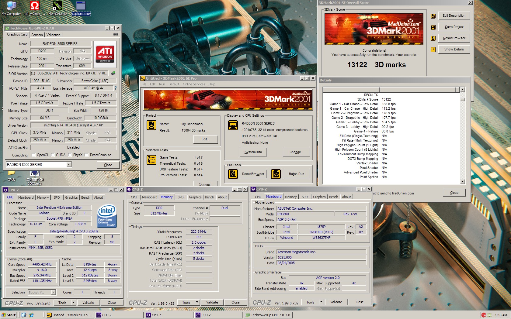This screenshot has width=511, height=319.
Task: Click the Core Speed 4405.42 MHz field
Action: click(x=42, y=265)
